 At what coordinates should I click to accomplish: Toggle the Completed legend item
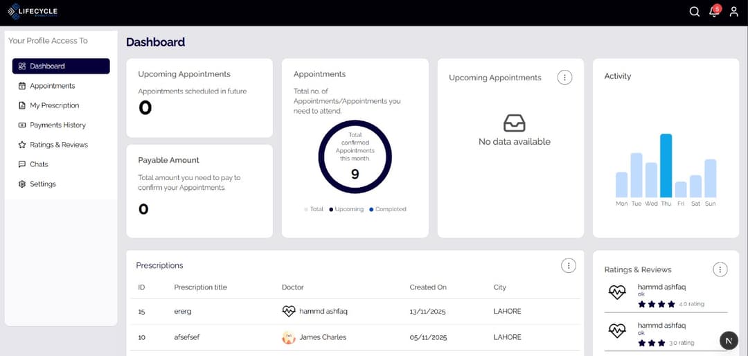(x=388, y=209)
